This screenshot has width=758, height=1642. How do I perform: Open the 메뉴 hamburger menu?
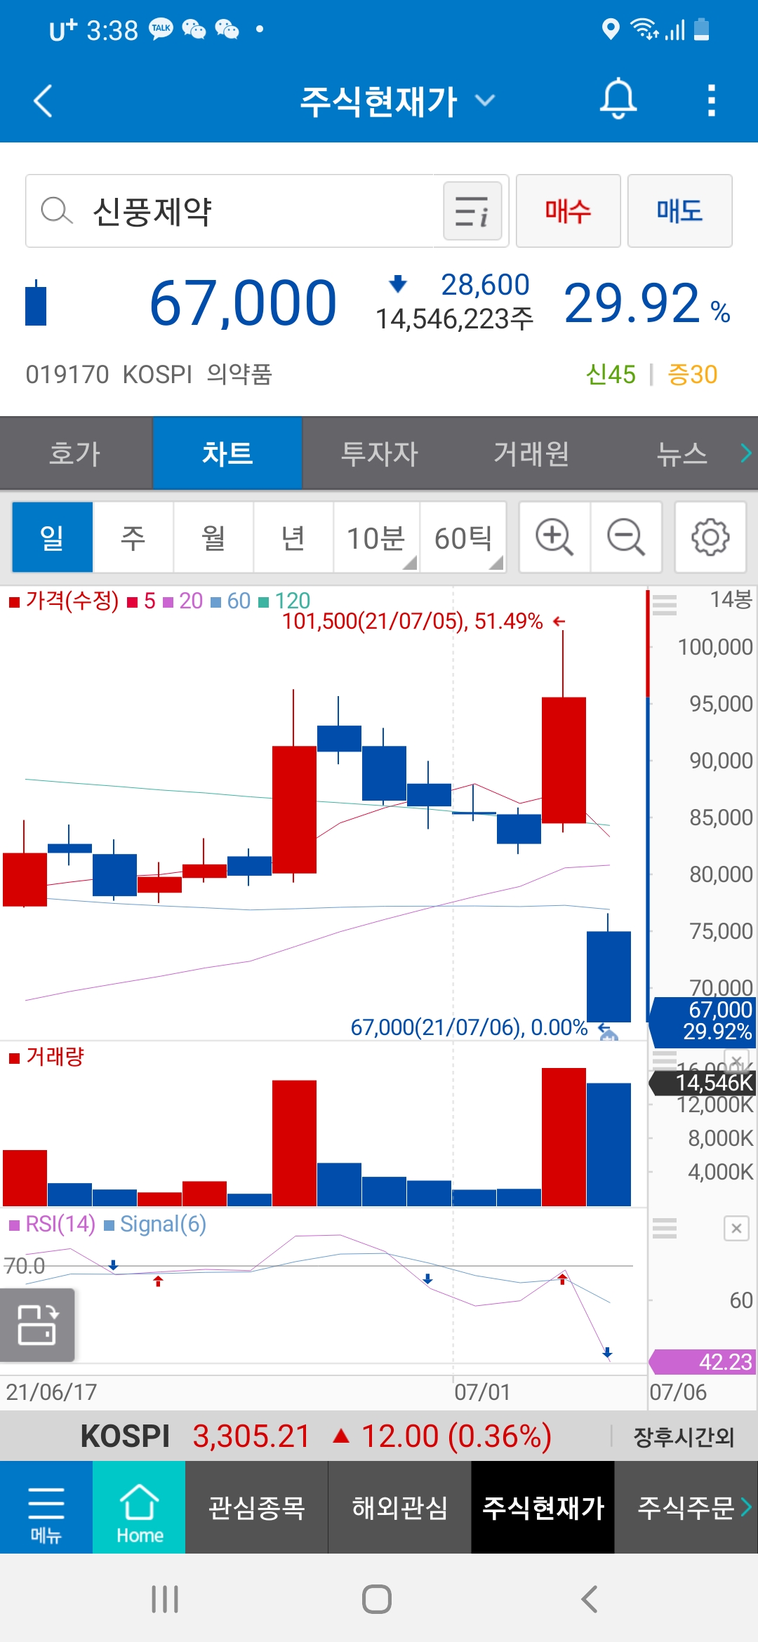[x=46, y=1507]
